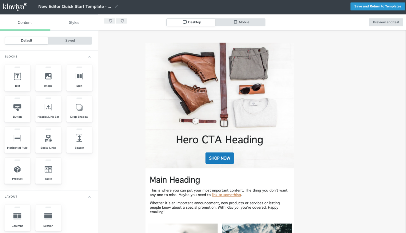Click the Image block icon

pos(48,77)
